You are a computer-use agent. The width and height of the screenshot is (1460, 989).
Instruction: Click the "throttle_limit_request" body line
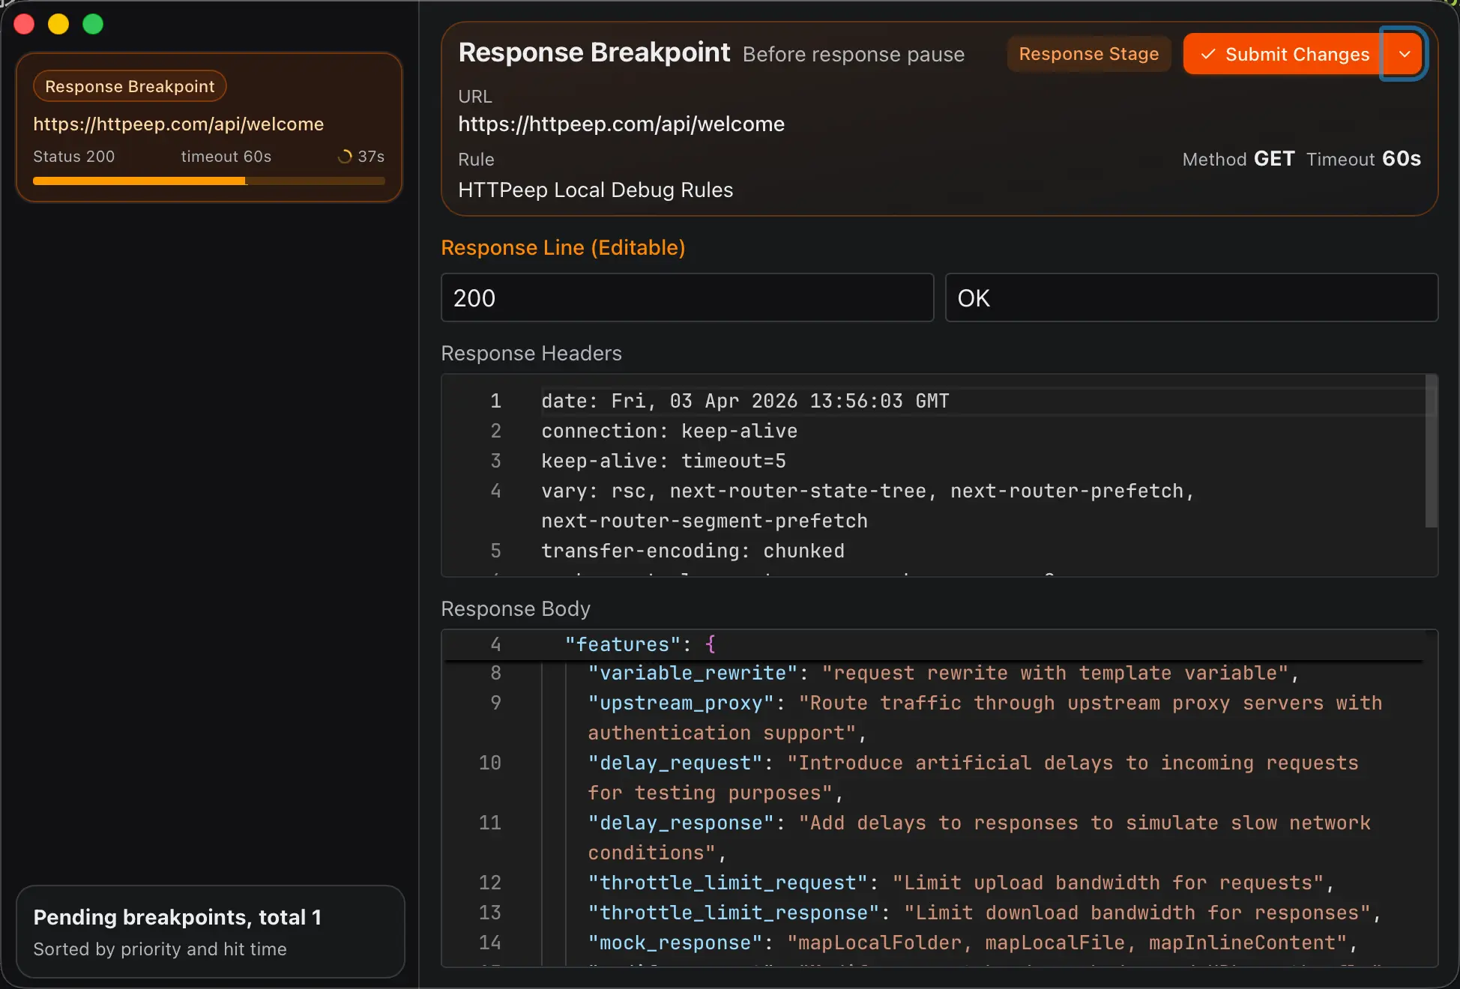point(961,883)
